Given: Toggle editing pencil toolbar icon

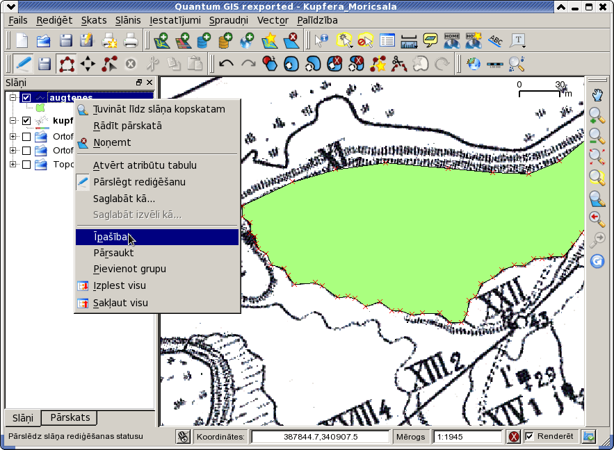Looking at the screenshot, I should [x=24, y=64].
